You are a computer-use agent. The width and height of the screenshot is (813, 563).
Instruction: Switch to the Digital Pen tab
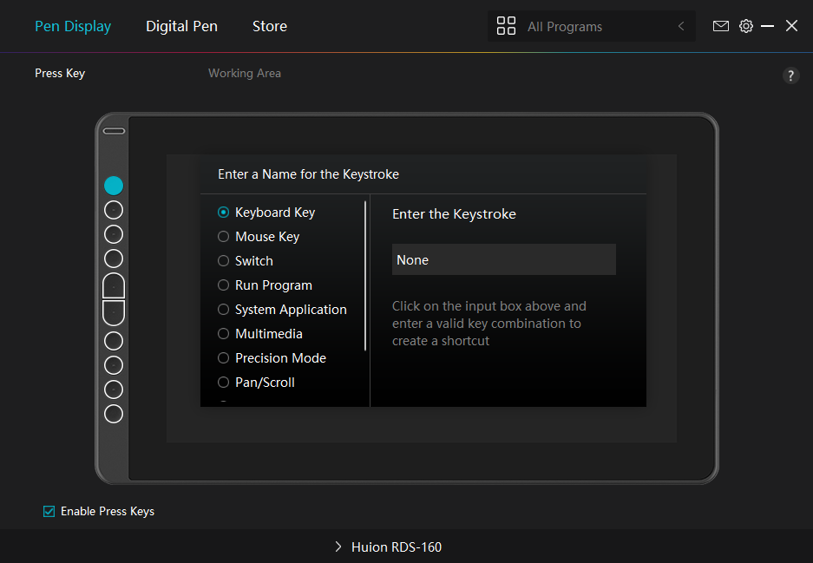(181, 26)
